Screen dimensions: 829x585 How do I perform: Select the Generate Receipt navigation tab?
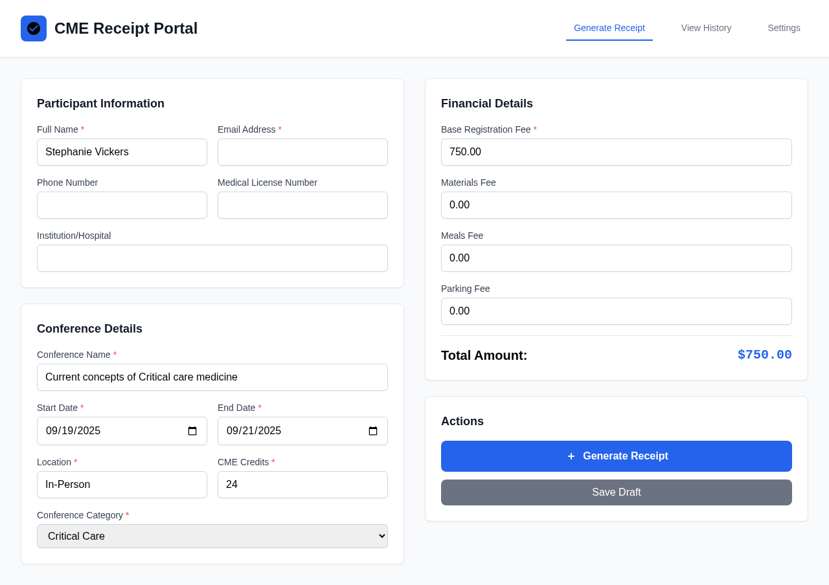[609, 28]
